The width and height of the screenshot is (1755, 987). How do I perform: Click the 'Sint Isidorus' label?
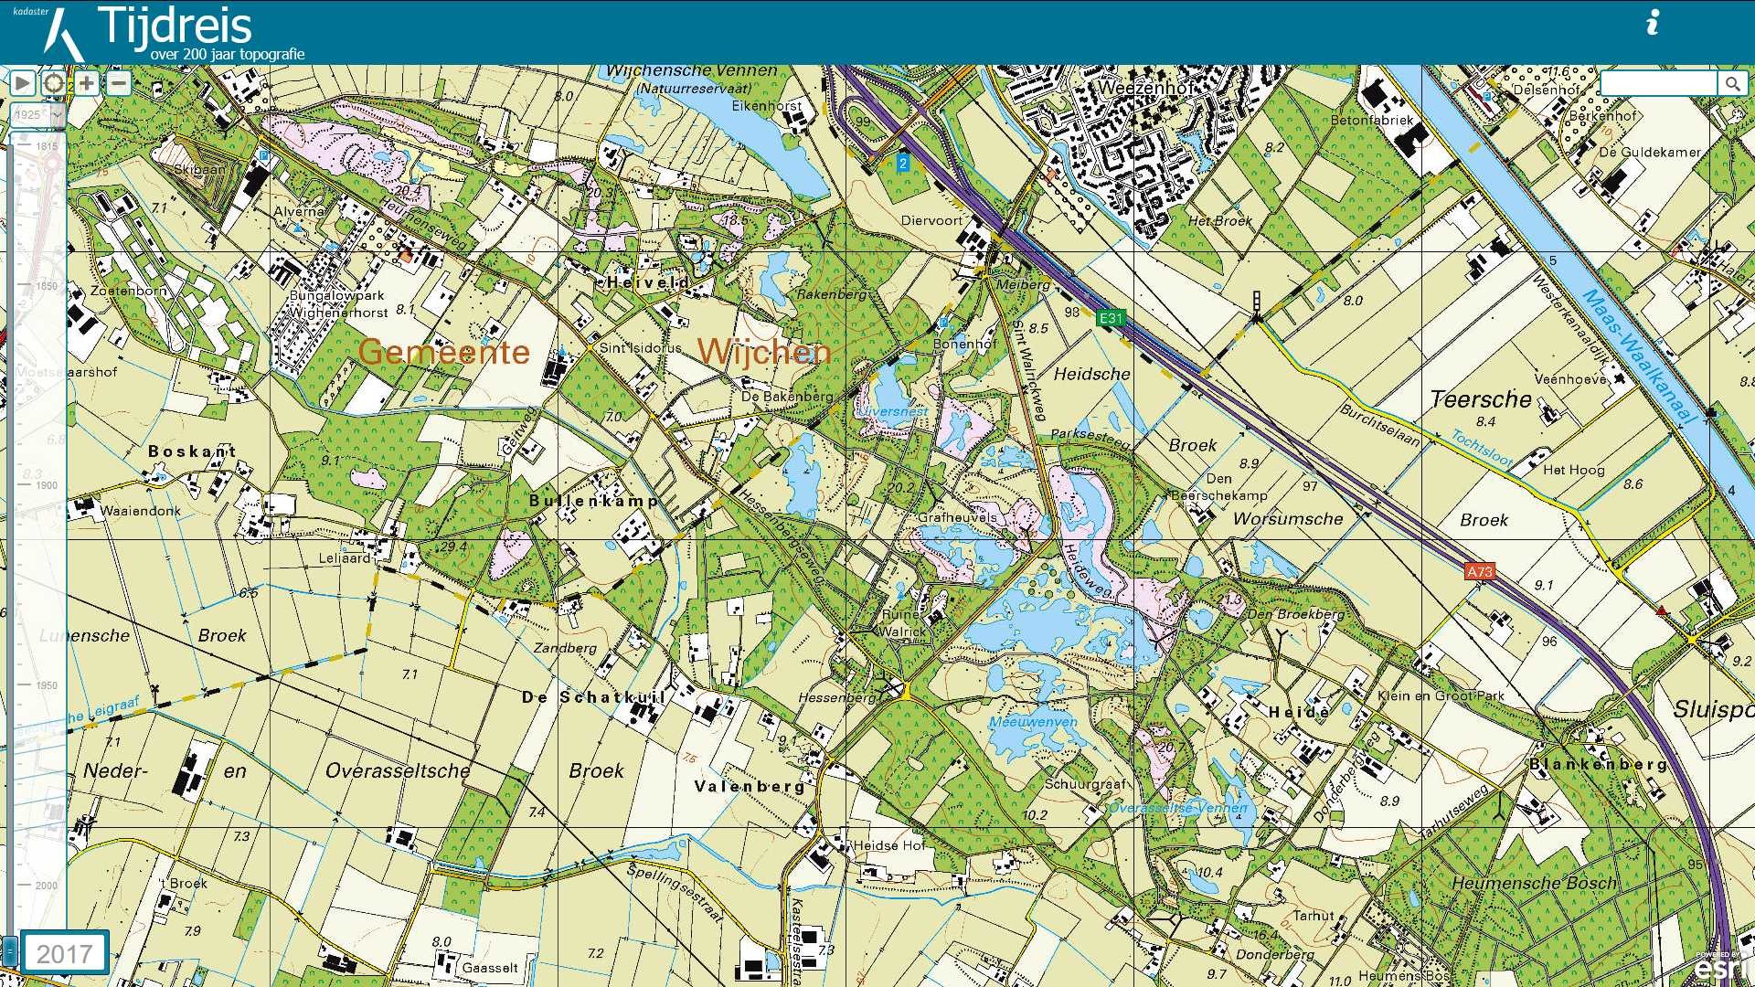641,348
